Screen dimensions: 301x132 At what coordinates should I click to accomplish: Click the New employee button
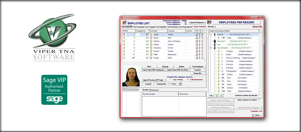pos(149,67)
